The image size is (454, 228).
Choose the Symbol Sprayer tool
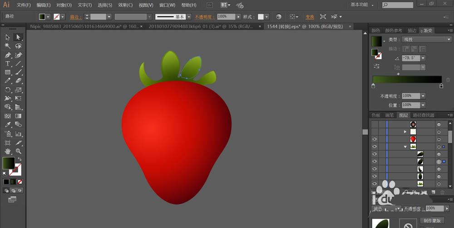coord(8,133)
